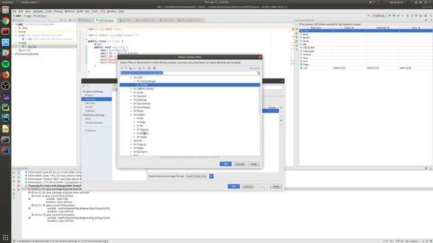Click add dependency plus icon in Project Structure
The height and width of the screenshot is (243, 433).
coord(281,108)
